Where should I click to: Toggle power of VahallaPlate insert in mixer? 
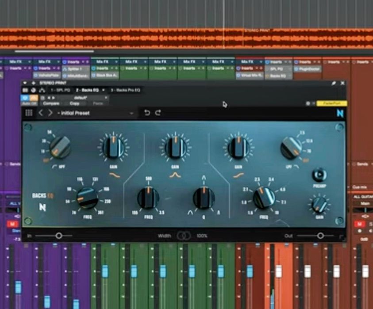pyautogui.click(x=36, y=75)
